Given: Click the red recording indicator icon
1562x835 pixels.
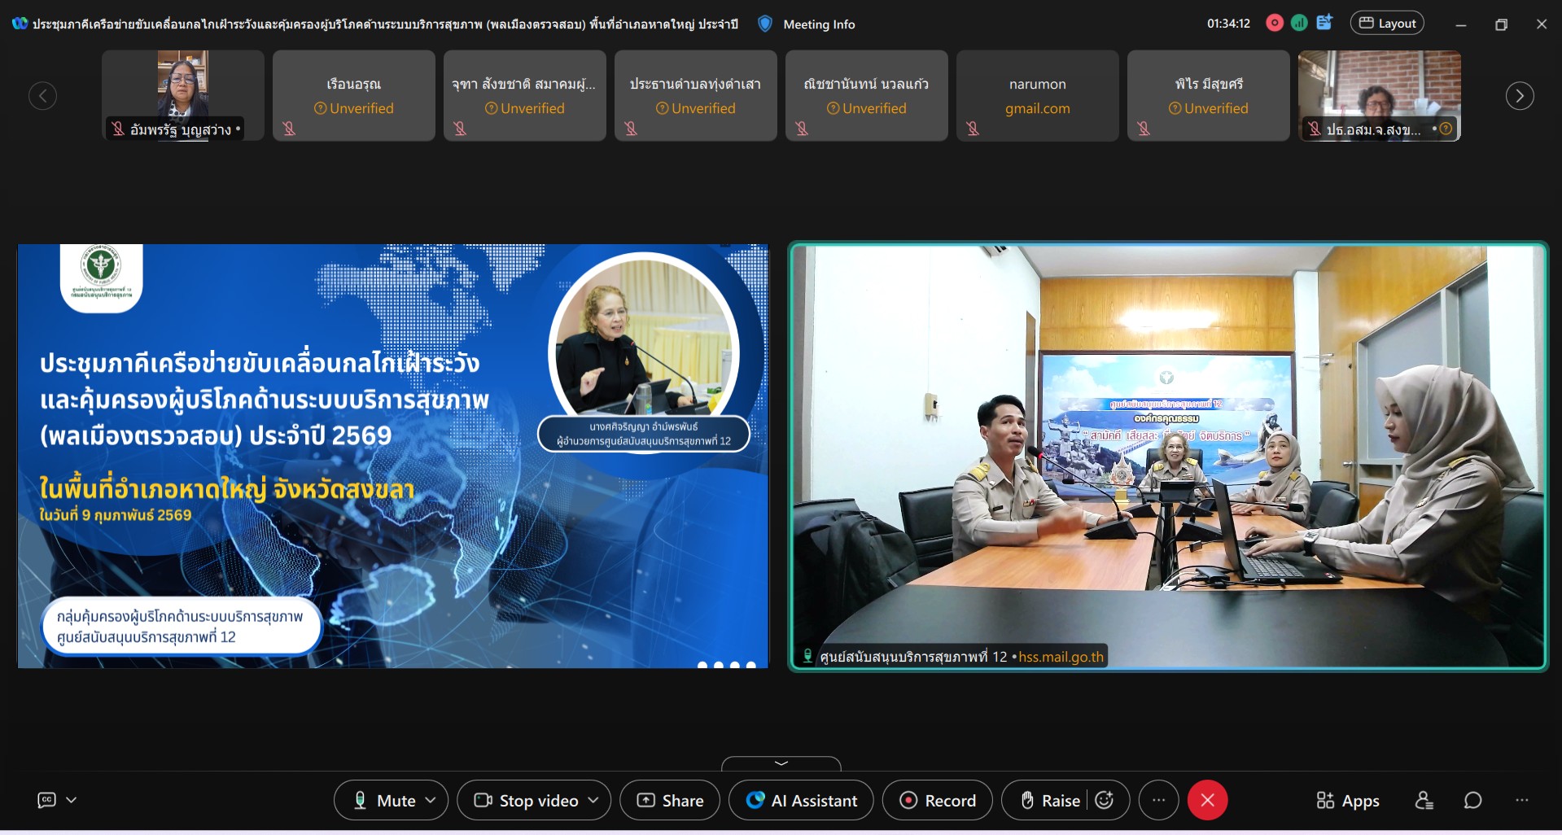Looking at the screenshot, I should click(1275, 24).
